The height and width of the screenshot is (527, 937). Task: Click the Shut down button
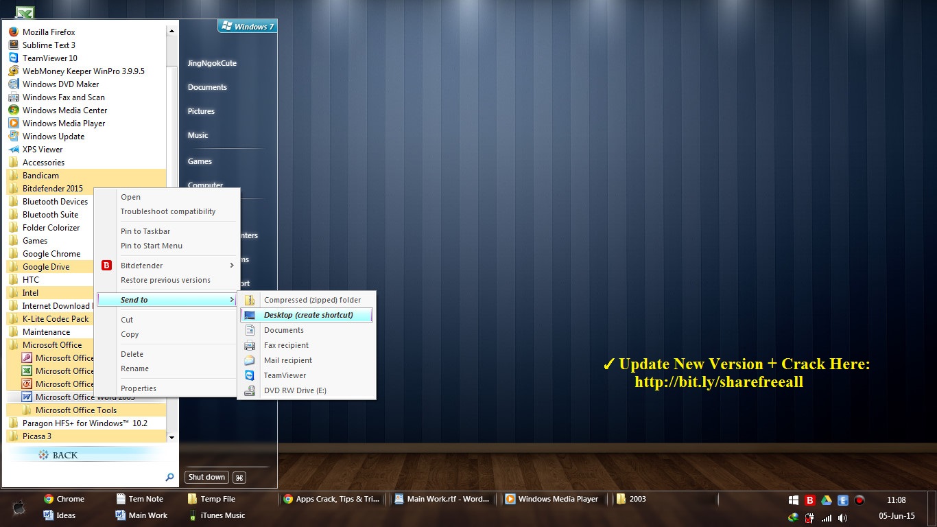click(x=206, y=478)
